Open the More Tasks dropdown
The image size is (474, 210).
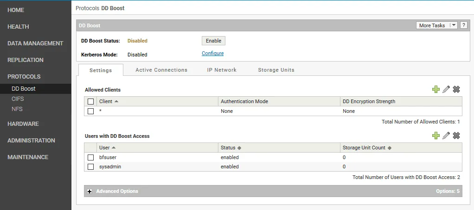tap(437, 25)
